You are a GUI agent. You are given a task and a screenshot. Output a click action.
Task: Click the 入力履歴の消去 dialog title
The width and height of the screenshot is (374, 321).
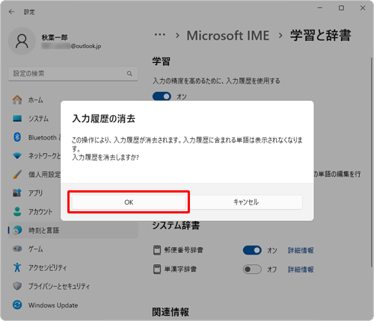click(104, 119)
